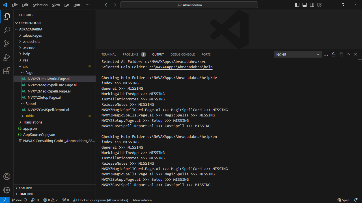Switch to the PROBLEMS tab
The image size is (362, 203).
130,54
